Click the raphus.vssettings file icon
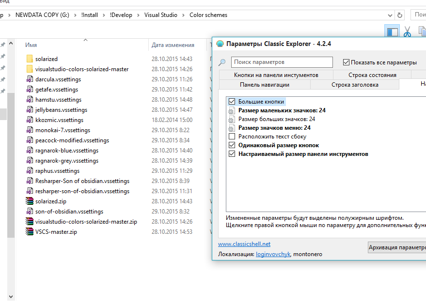426x305 pixels. tap(30, 171)
